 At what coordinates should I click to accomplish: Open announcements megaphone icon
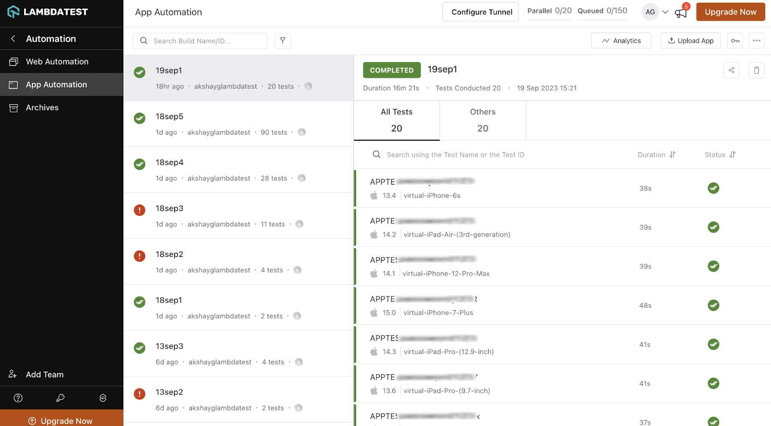pyautogui.click(x=681, y=13)
